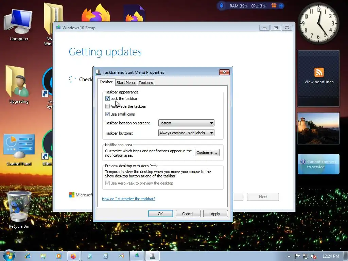
Task: Click the disabled Aero Peek checkbox
Action: click(x=107, y=183)
